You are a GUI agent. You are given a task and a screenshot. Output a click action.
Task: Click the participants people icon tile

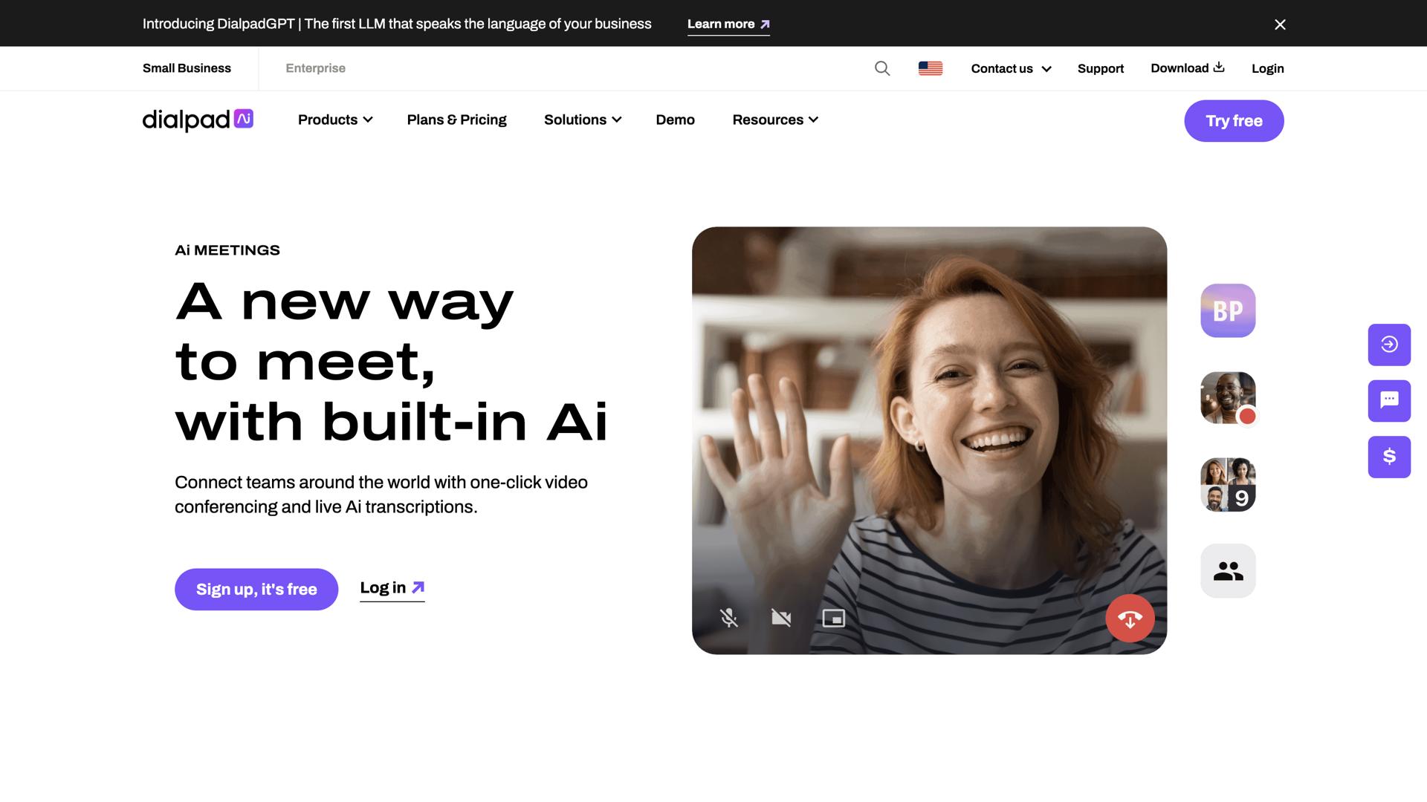pyautogui.click(x=1228, y=570)
